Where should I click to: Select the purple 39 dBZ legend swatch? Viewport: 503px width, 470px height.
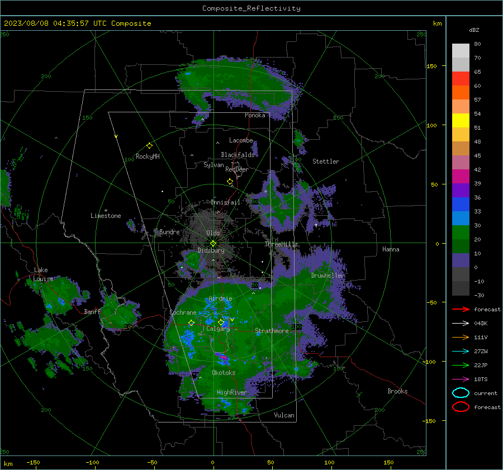tap(461, 190)
